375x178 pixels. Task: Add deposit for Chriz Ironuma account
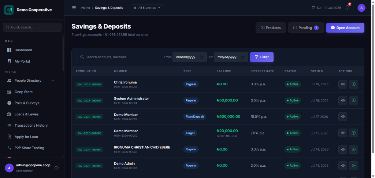click(x=353, y=84)
